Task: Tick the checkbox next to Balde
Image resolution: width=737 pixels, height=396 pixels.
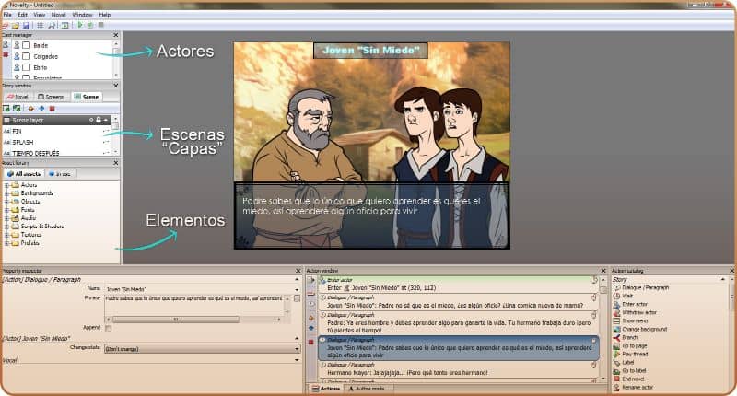Action: (x=27, y=45)
